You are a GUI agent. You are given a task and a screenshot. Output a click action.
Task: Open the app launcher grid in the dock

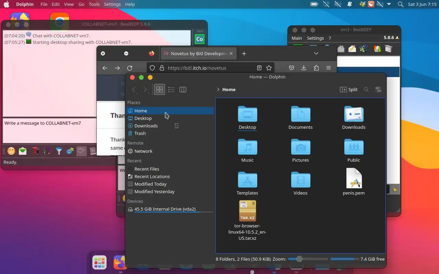tap(99, 263)
